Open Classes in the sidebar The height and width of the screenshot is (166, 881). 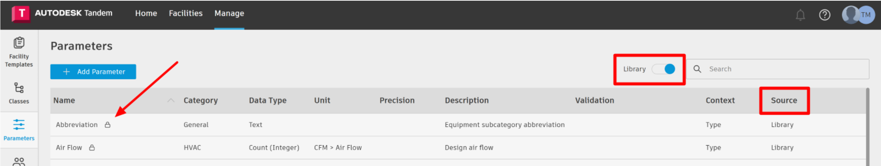pos(19,93)
